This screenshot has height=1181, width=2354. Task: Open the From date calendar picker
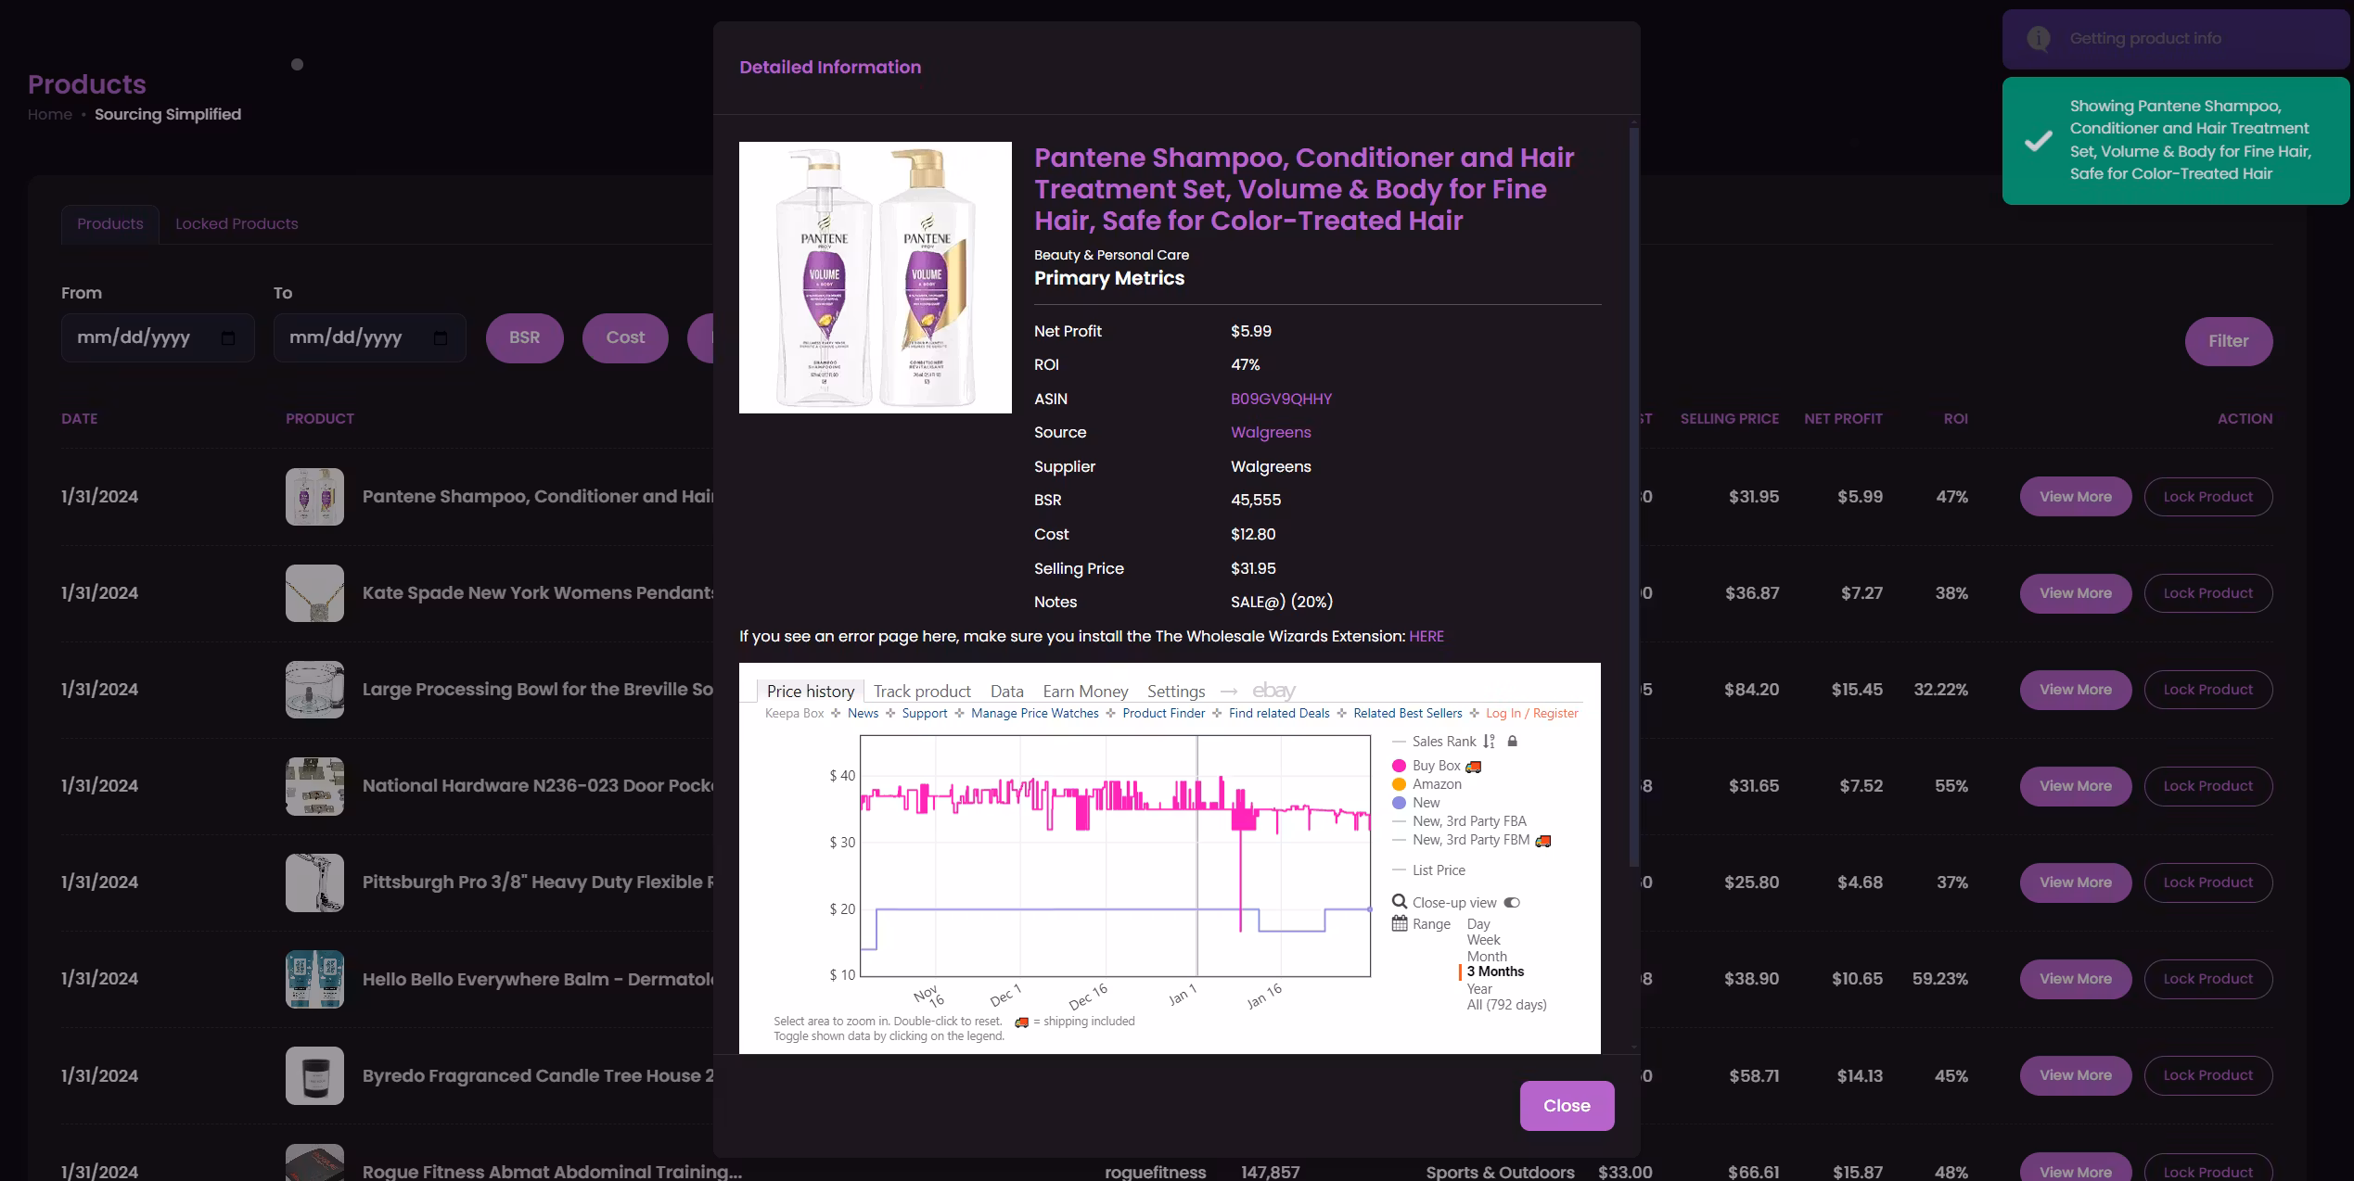pos(228,338)
